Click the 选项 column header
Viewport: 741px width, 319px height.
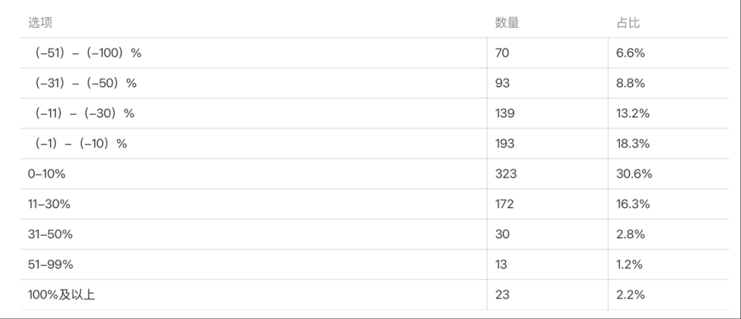pyautogui.click(x=40, y=23)
